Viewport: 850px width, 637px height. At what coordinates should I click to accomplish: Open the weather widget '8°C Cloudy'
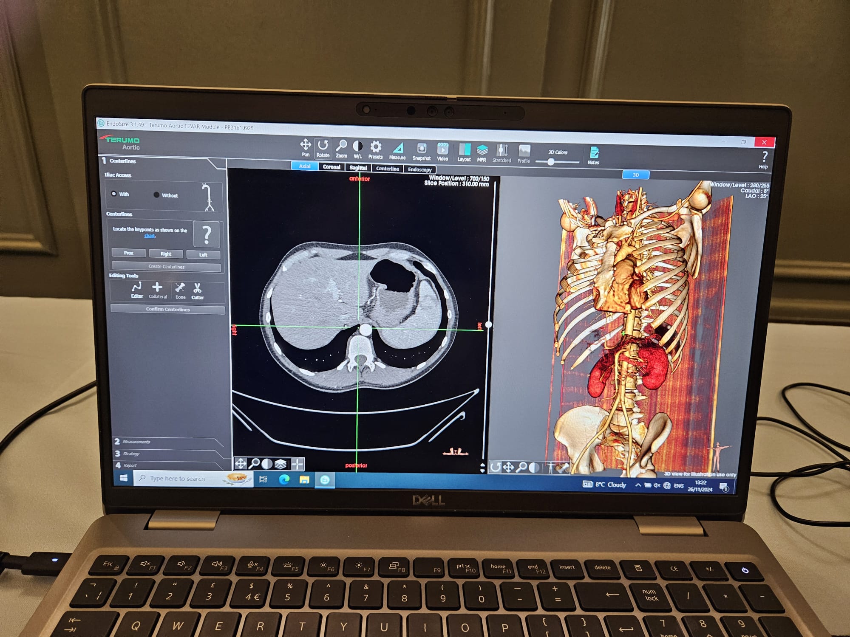coord(605,485)
